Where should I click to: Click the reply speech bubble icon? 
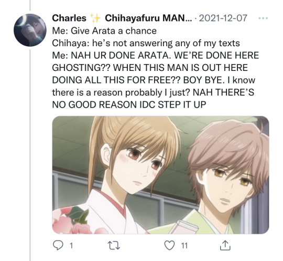tap(58, 245)
